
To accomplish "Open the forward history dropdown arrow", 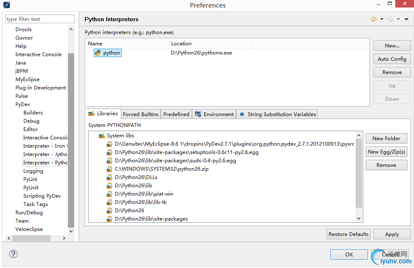I will point(399,19).
